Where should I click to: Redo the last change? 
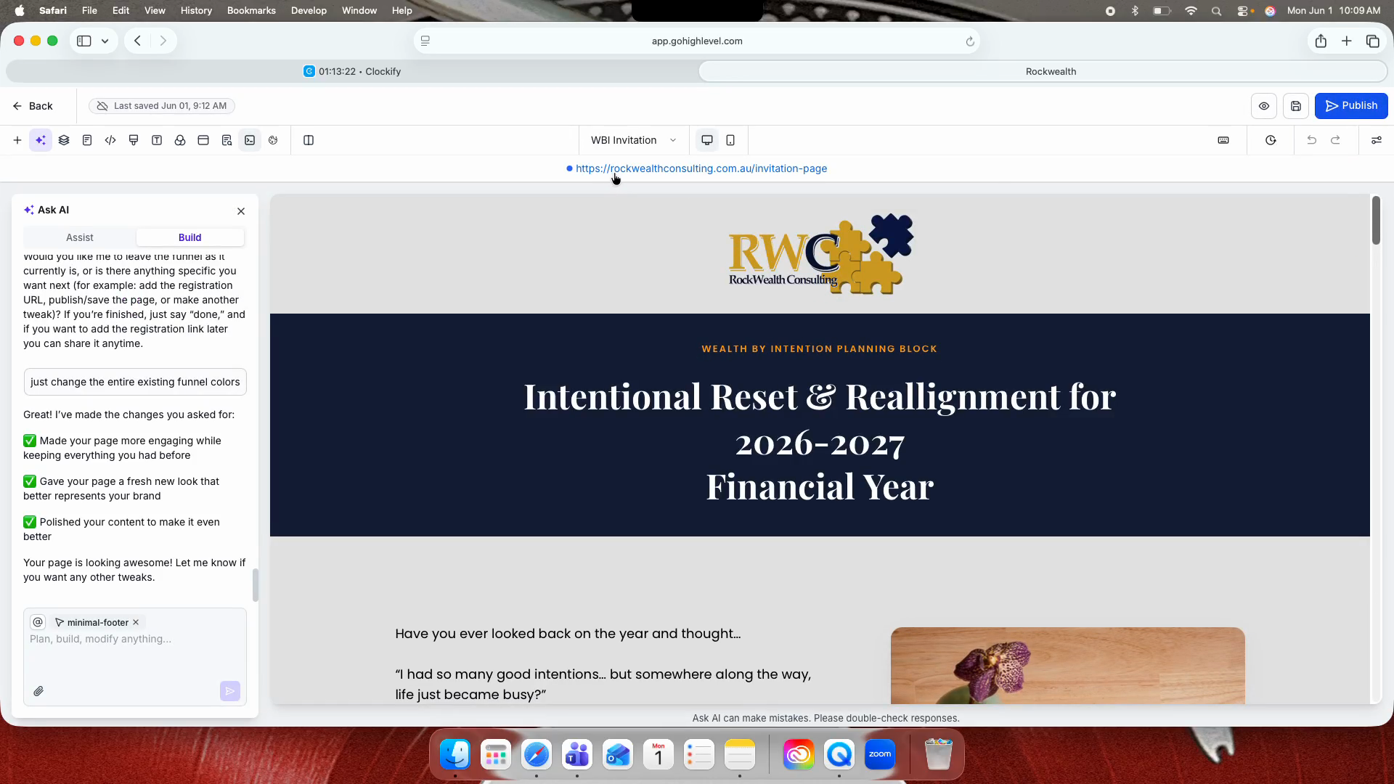[1335, 140]
